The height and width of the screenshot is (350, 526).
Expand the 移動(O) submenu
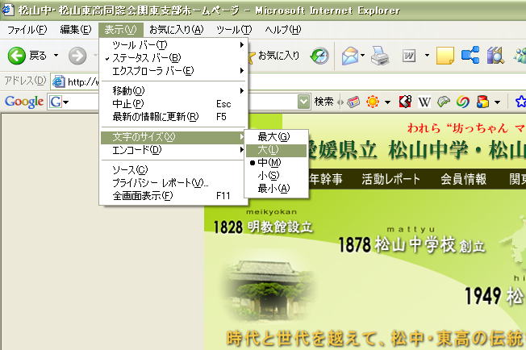pos(173,91)
